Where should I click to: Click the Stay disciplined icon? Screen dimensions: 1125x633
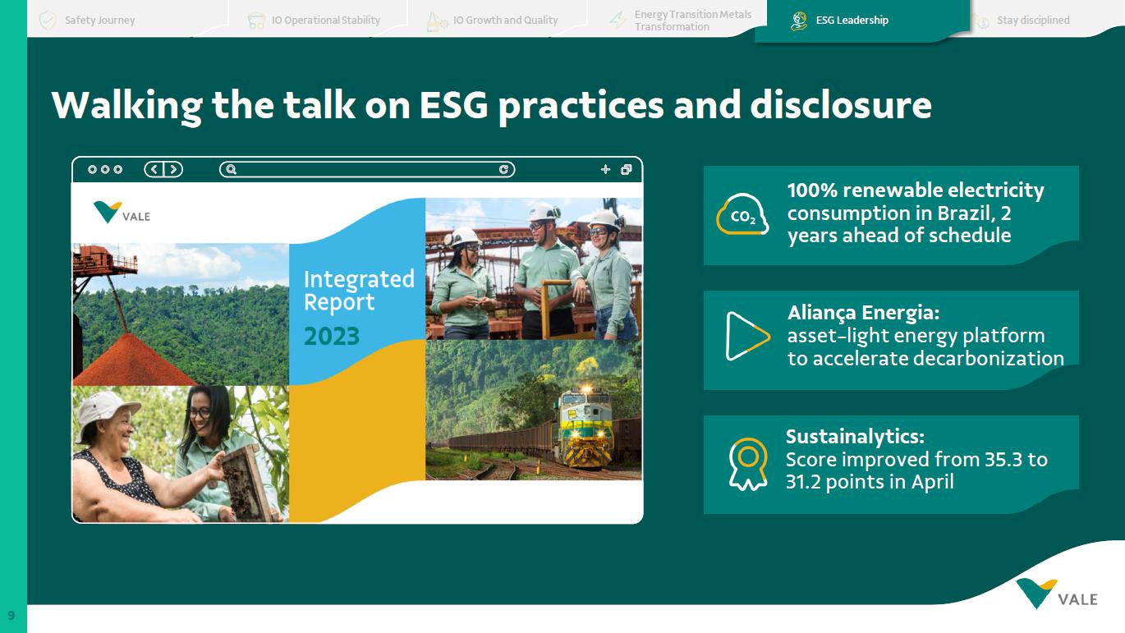pos(980,21)
